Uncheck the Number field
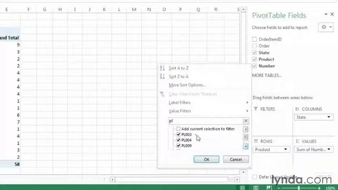 (x=255, y=66)
